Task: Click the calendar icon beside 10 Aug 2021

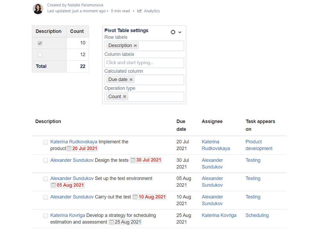Action: pyautogui.click(x=135, y=197)
